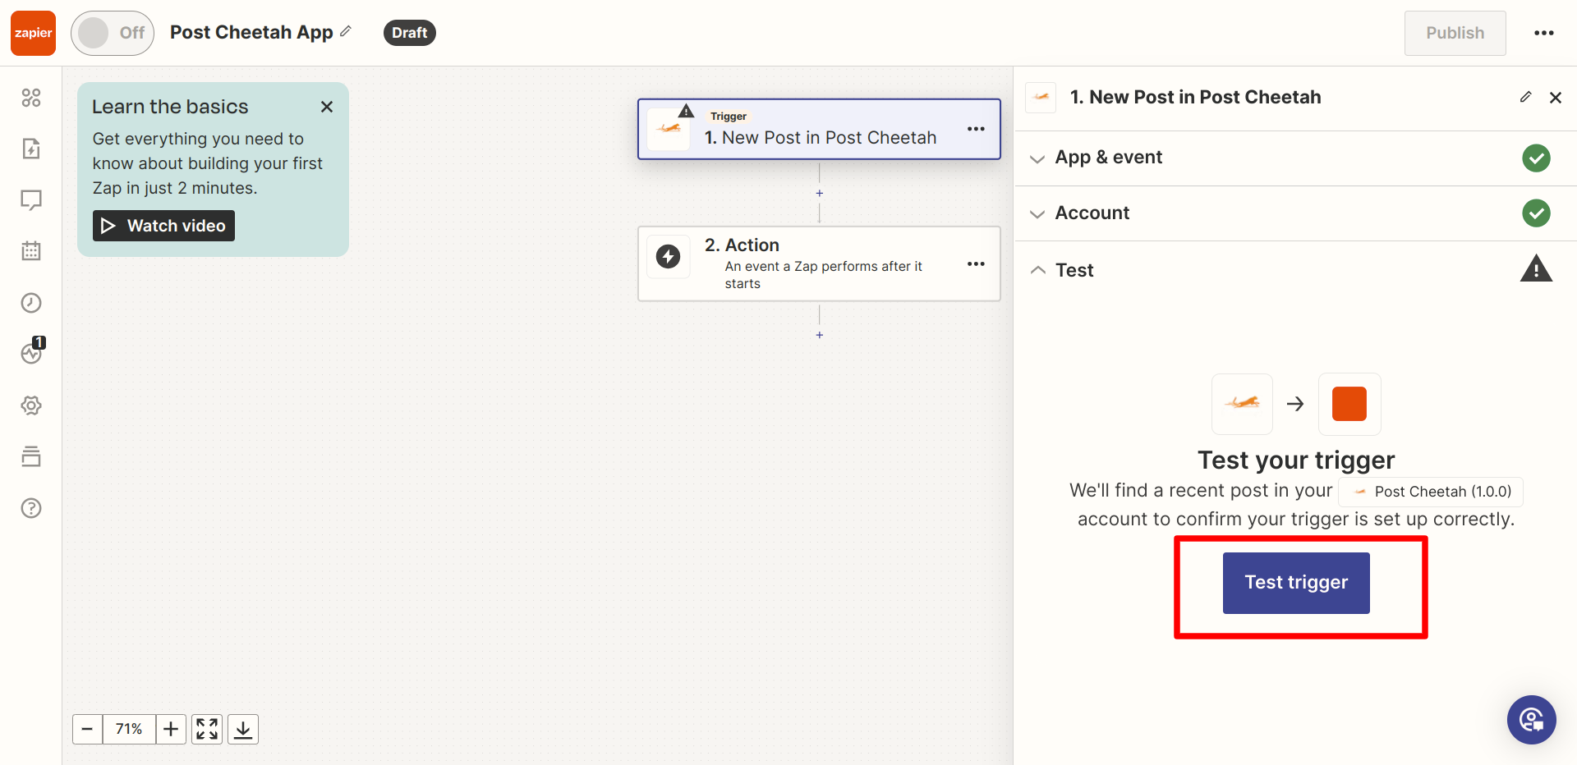Open the Zap history clock icon
Image resolution: width=1577 pixels, height=765 pixels.
coord(31,303)
